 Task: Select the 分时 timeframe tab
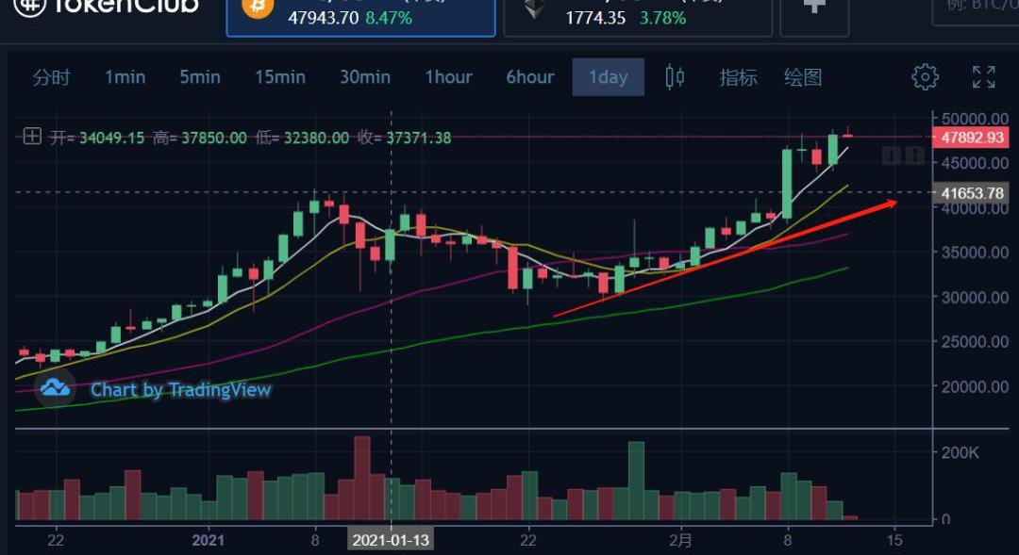pyautogui.click(x=52, y=77)
